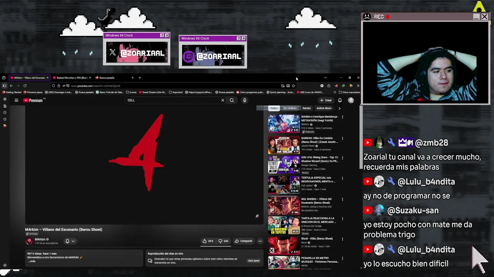Viewport: 494px width, 277px height.
Task: Open more actions ellipsis under video
Action: click(x=260, y=241)
